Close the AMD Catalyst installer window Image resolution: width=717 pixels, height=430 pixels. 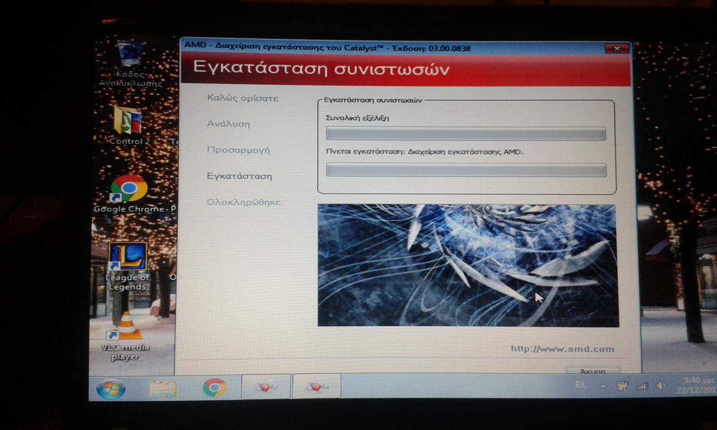point(617,48)
